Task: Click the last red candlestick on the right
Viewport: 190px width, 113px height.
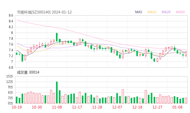Action: (x=186, y=54)
